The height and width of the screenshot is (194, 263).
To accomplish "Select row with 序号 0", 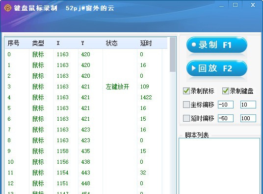I will [x=86, y=54].
